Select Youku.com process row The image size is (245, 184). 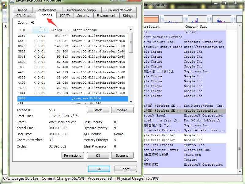click(x=185, y=155)
